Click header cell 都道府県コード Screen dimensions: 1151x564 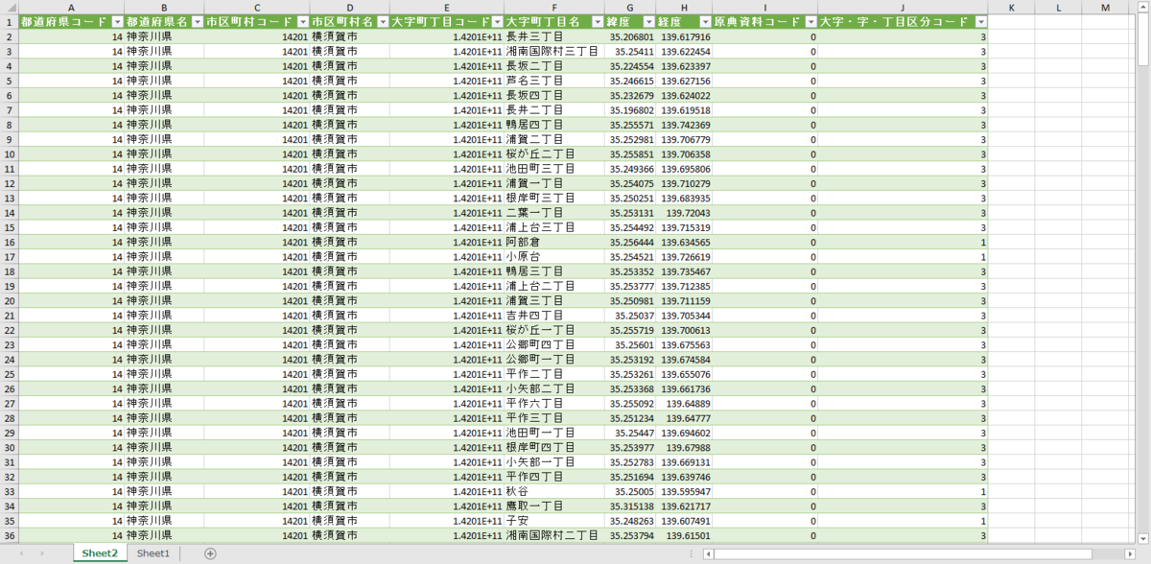71,21
